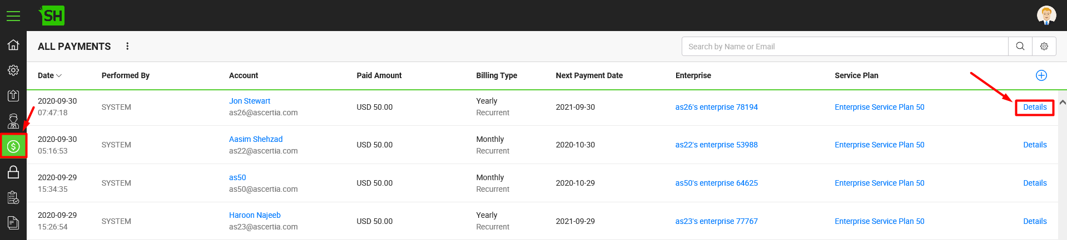Add a payment with the plus icon
This screenshot has height=240, width=1067.
pyautogui.click(x=1041, y=75)
